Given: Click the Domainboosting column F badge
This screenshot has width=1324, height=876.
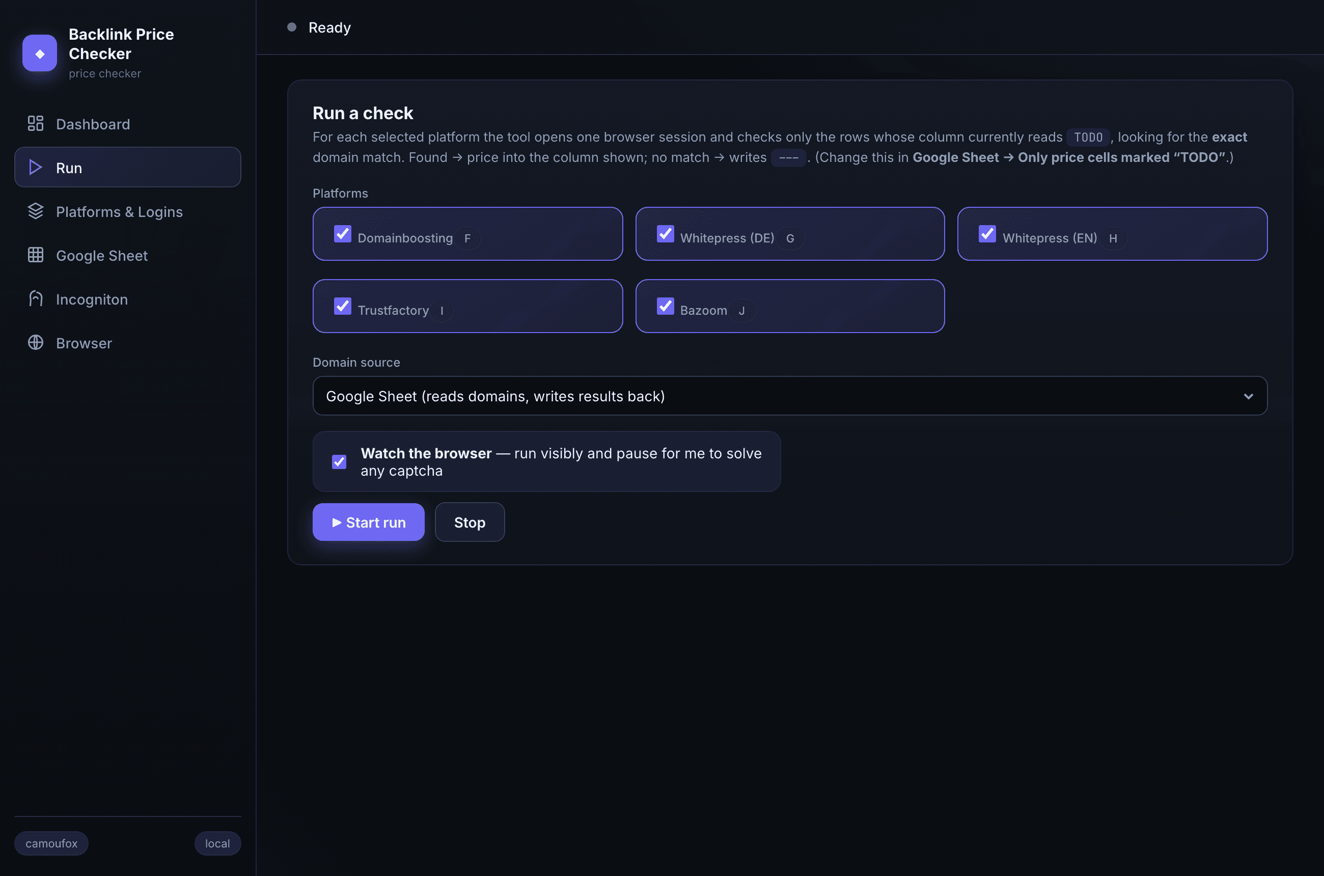Looking at the screenshot, I should click(467, 238).
